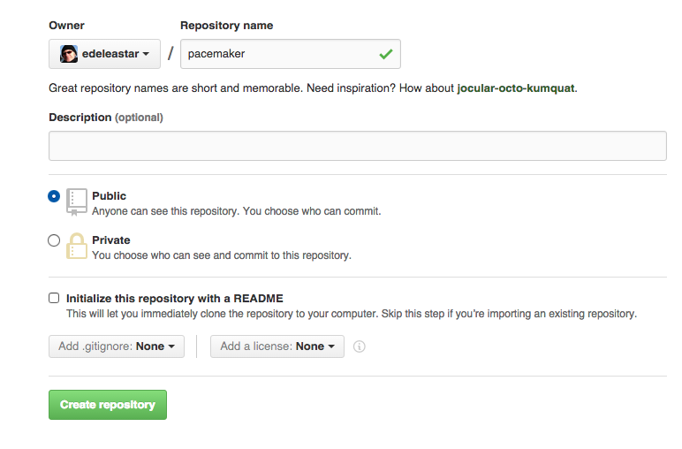Enable Initialize this repository with a README
Viewport: 682px width, 449px height.
pyautogui.click(x=54, y=298)
